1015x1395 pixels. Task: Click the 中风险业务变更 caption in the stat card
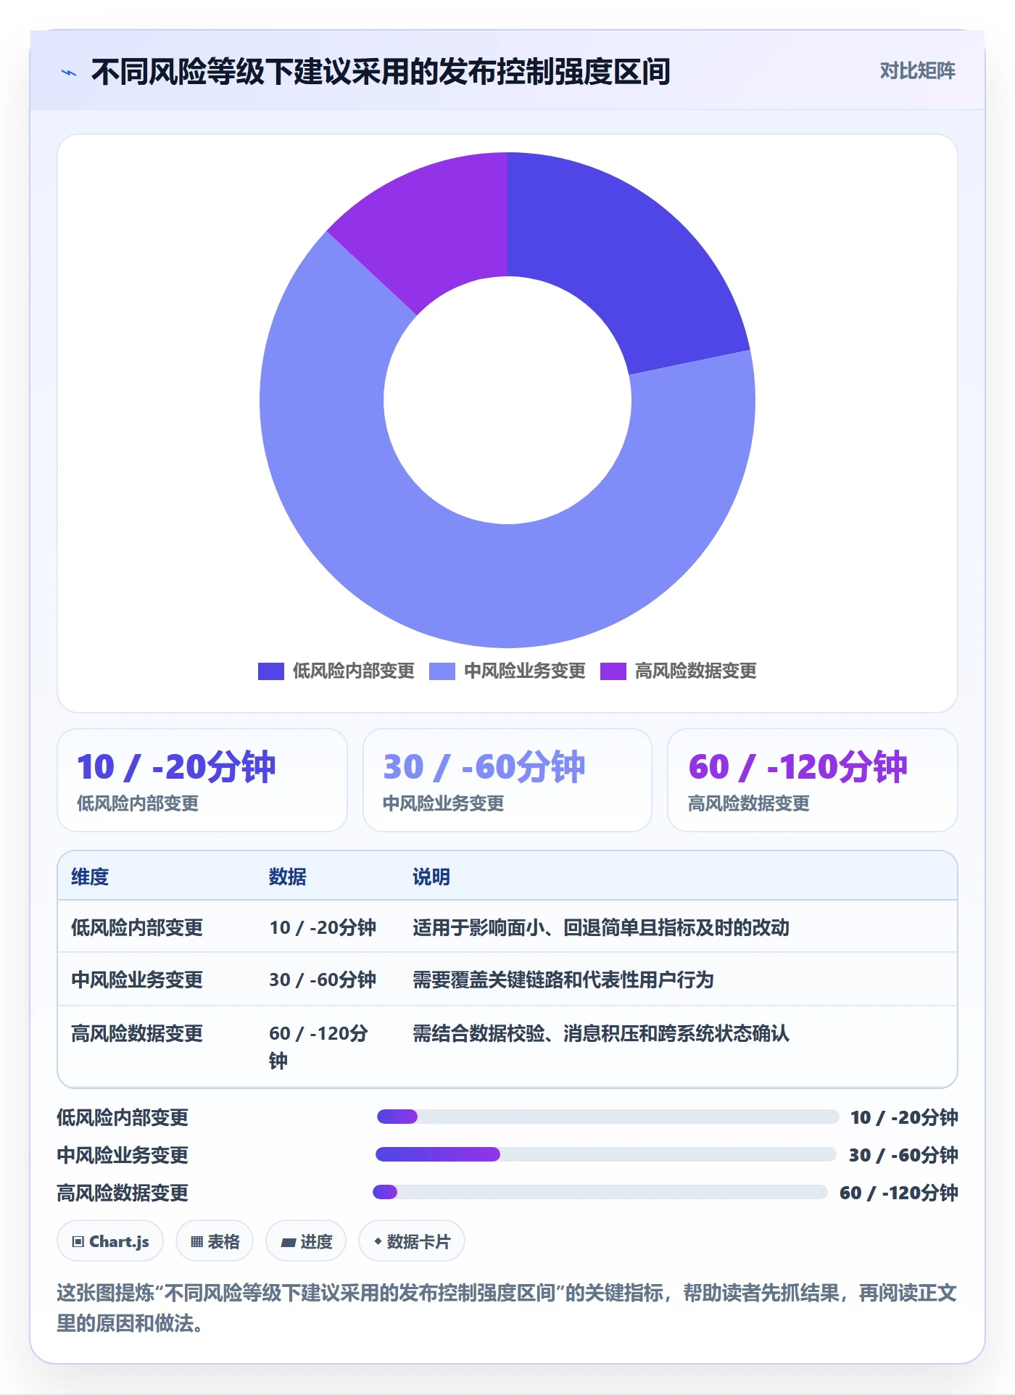(443, 803)
